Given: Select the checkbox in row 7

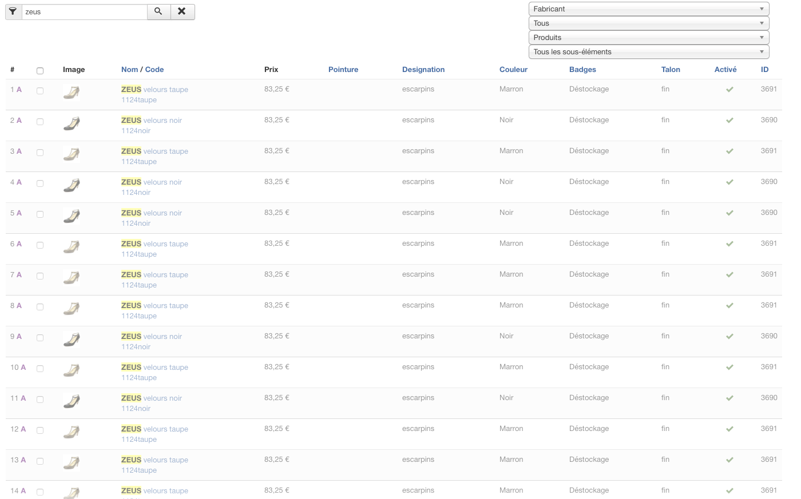Looking at the screenshot, I should [x=40, y=276].
